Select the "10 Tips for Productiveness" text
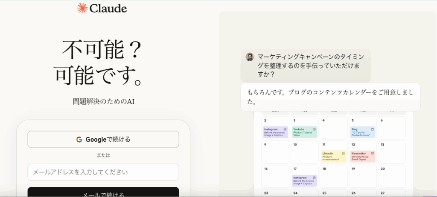Viewport: 437px width, 197px height. click(361, 134)
